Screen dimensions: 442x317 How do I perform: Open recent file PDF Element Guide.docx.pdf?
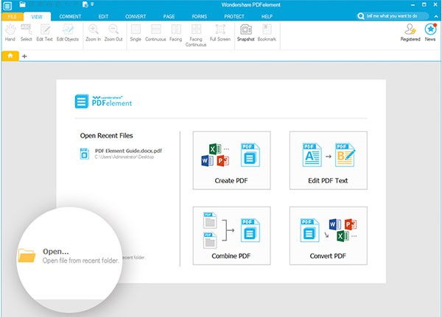click(122, 154)
